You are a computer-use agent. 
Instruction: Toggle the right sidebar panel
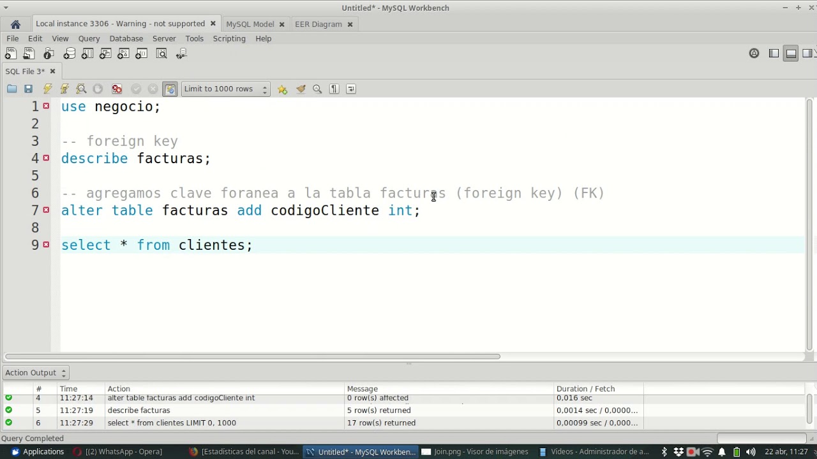pyautogui.click(x=807, y=54)
